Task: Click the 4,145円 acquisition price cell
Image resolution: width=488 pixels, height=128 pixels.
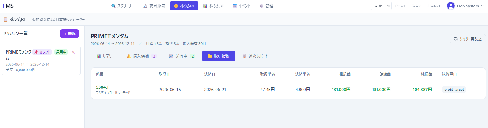Action: point(268,90)
